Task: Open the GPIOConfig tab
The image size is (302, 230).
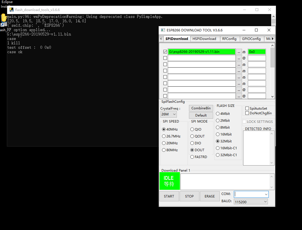Action: point(251,39)
